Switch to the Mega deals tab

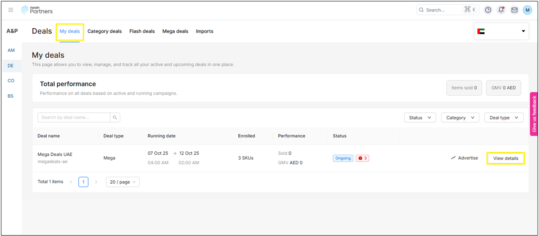click(x=175, y=31)
